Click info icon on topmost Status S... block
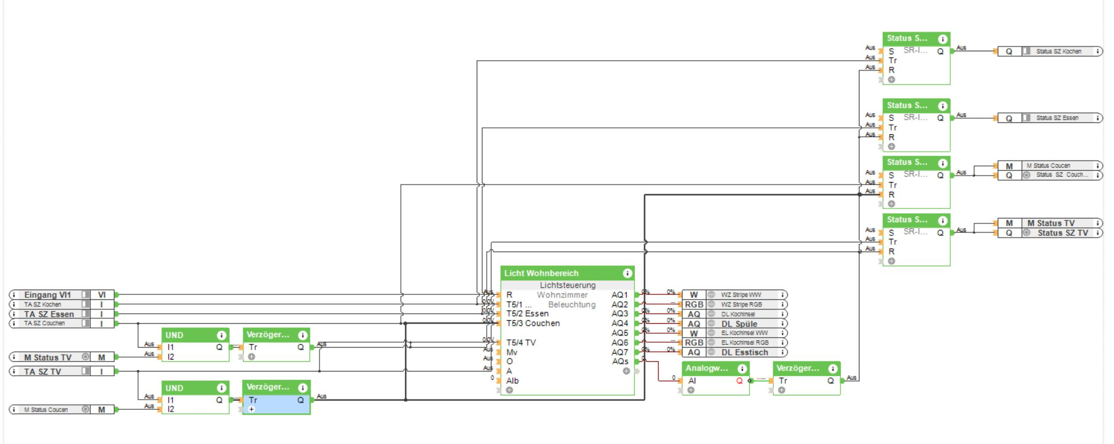 943,39
